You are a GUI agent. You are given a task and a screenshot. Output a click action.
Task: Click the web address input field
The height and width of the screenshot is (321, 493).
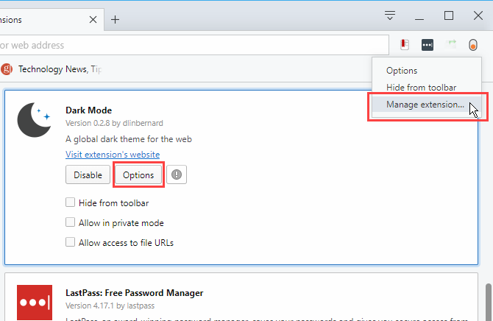pos(194,45)
